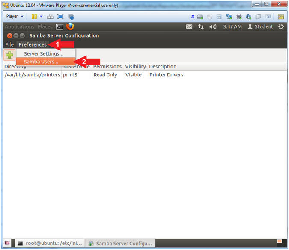The width and height of the screenshot is (289, 250).
Task: Click the blue double chevron expander
Action: tap(193, 17)
